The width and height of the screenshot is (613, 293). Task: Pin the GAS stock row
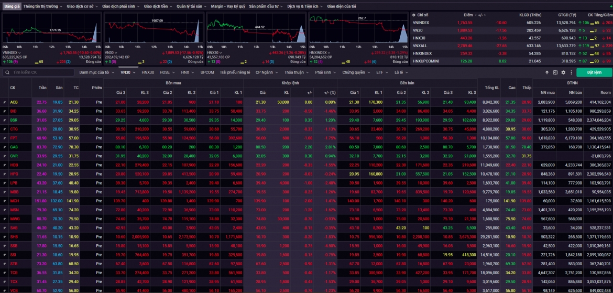pos(5,147)
